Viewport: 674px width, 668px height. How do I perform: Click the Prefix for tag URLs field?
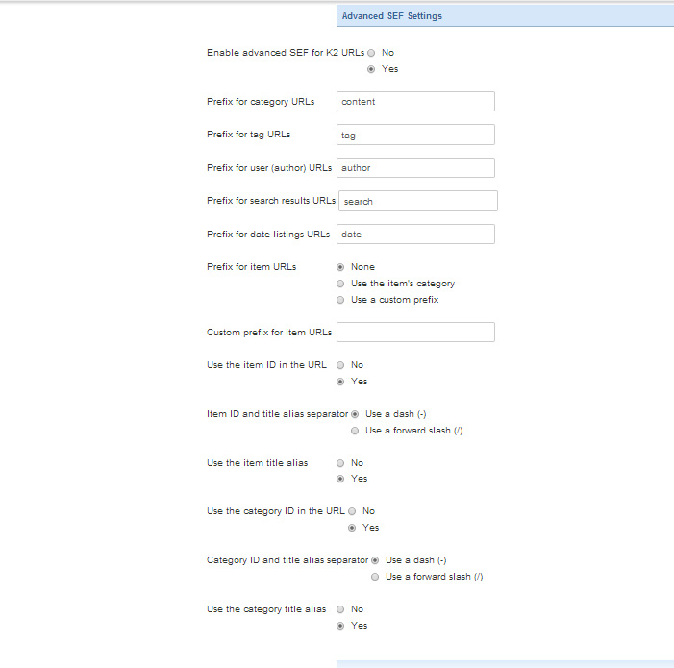coord(415,135)
